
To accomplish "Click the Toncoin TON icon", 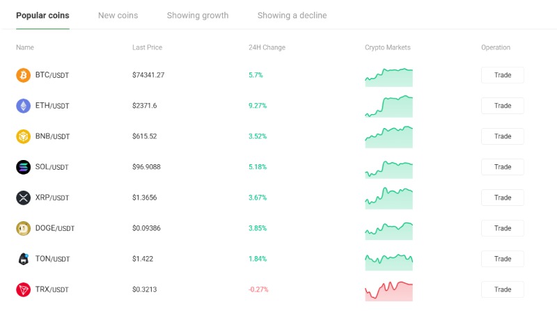I will [24, 259].
